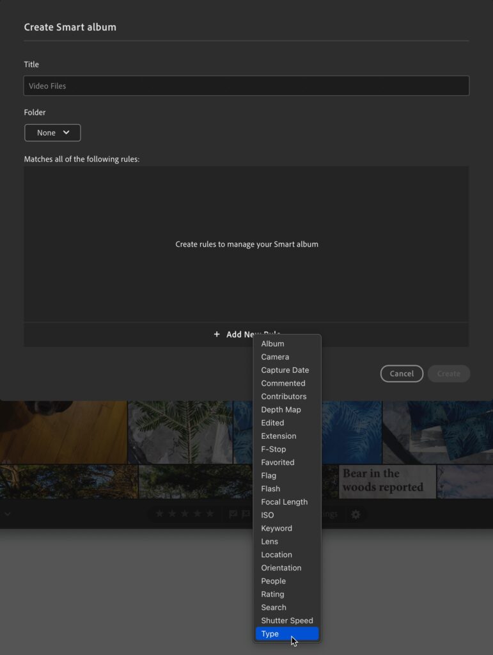Click the plus icon beside Add New Rule
This screenshot has width=493, height=655.
pyautogui.click(x=217, y=334)
